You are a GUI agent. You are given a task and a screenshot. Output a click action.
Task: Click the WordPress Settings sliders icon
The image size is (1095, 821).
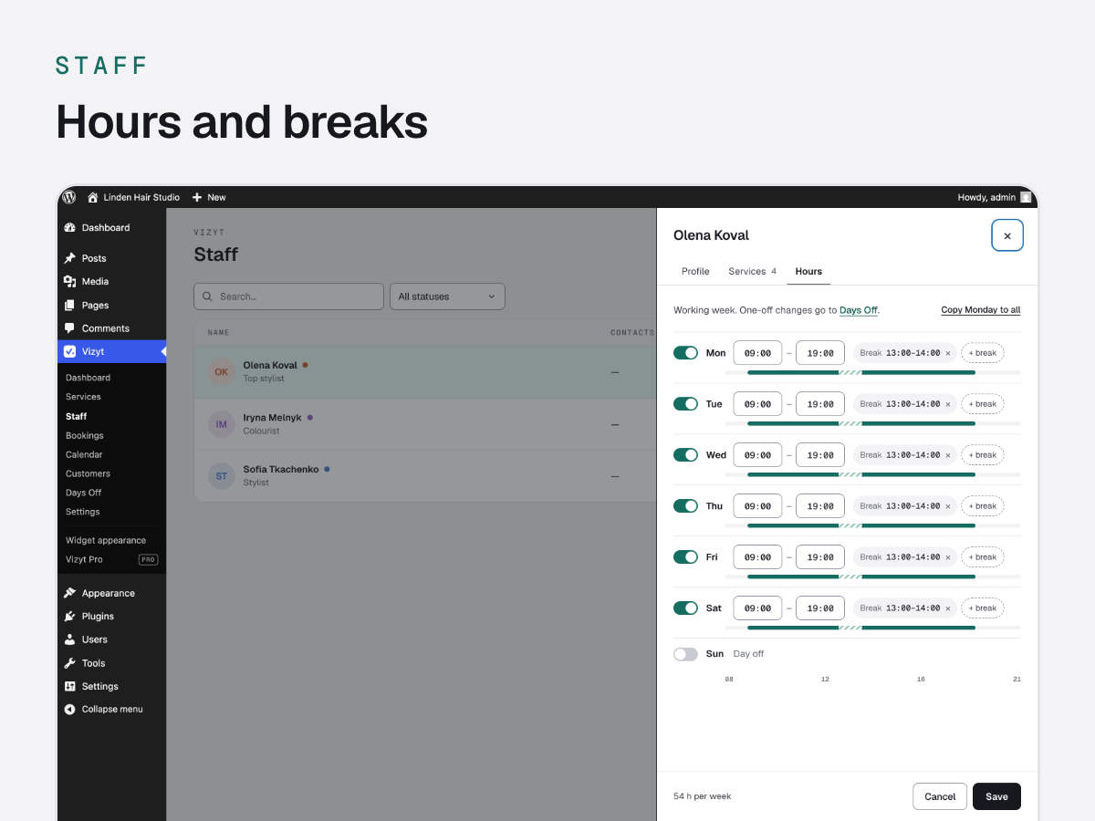pos(70,686)
